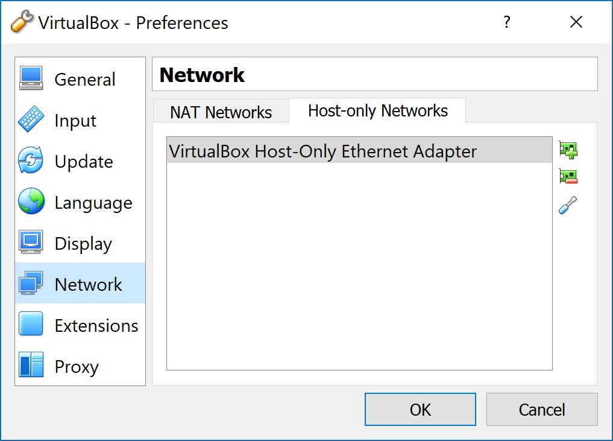Add a new host-only network adapter
This screenshot has width=613, height=441.
pos(568,150)
